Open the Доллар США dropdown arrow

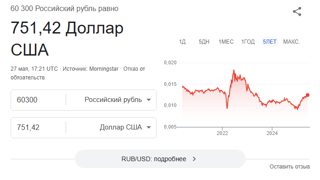pyautogui.click(x=149, y=127)
